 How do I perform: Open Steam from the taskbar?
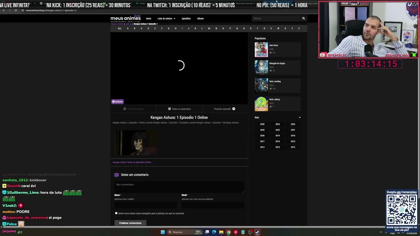[x=257, y=232]
